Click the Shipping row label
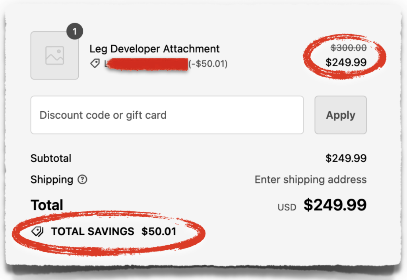 click(52, 180)
